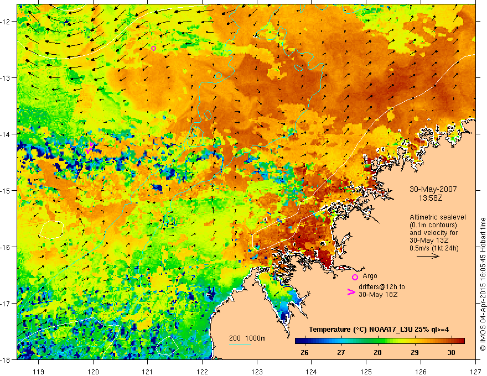The width and height of the screenshot is (487, 376).
Task: Click the magenta Argo circle near 121E
Action: pos(153,48)
